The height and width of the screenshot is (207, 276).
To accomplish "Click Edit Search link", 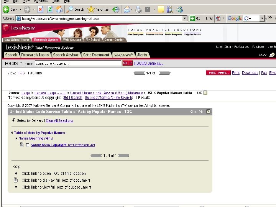I will pos(73,98).
